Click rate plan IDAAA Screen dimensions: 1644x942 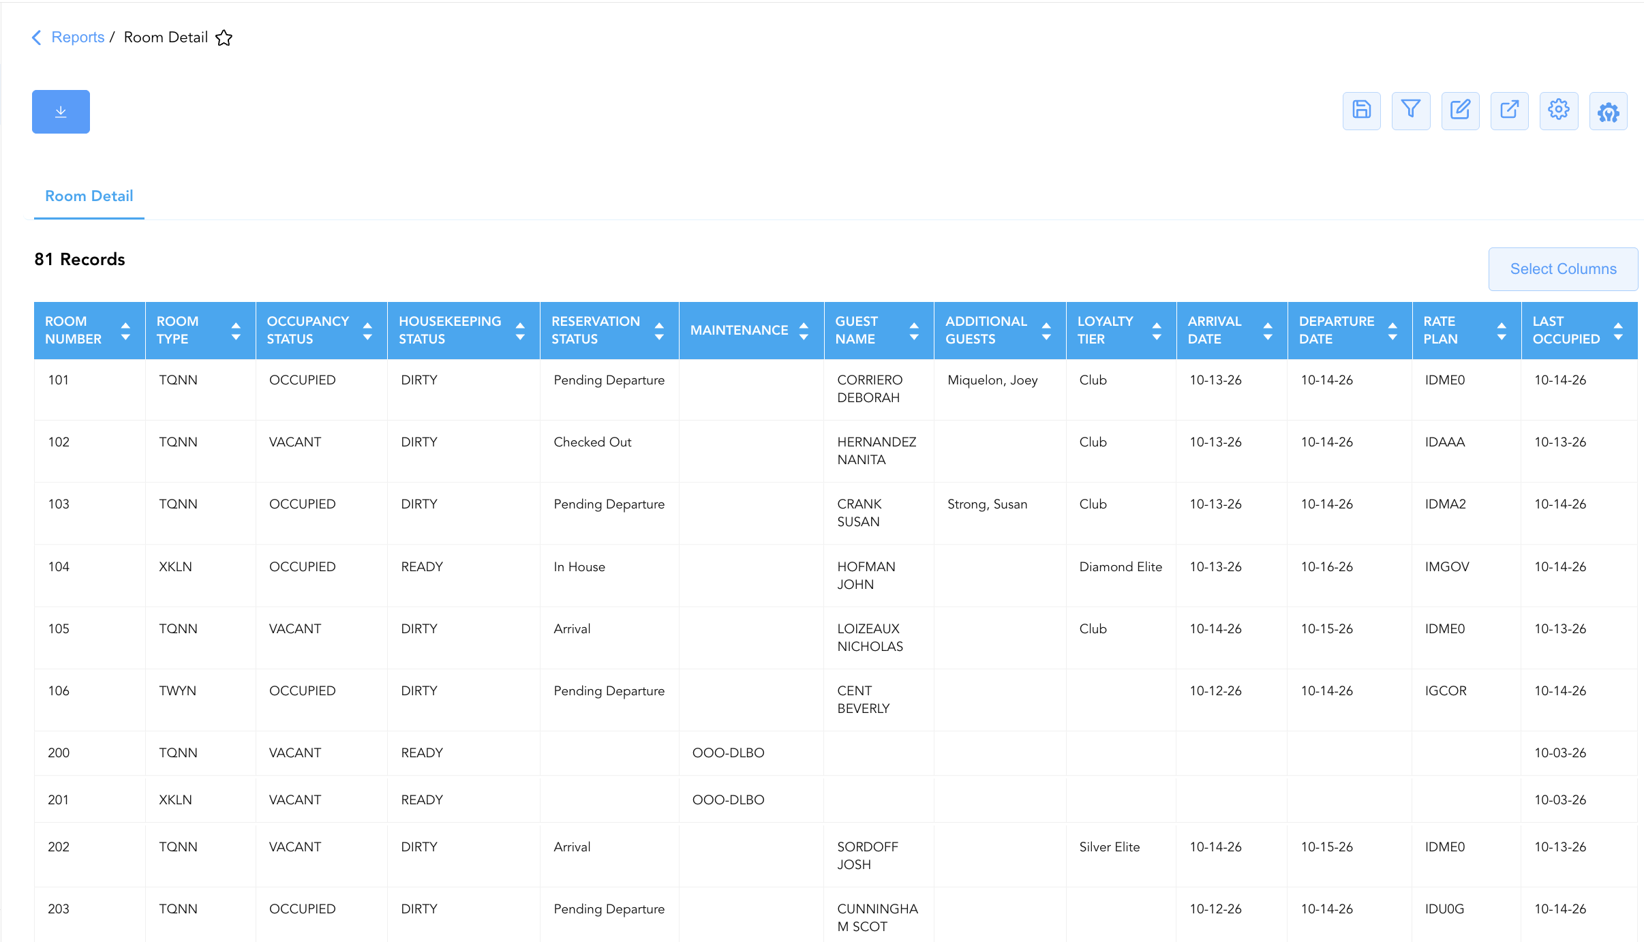click(x=1444, y=442)
